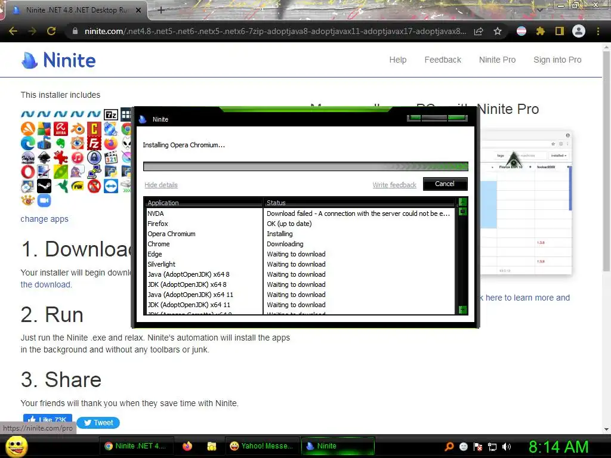The height and width of the screenshot is (458, 611).
Task: Click the PuTTY two-computers icon
Action: (94, 172)
